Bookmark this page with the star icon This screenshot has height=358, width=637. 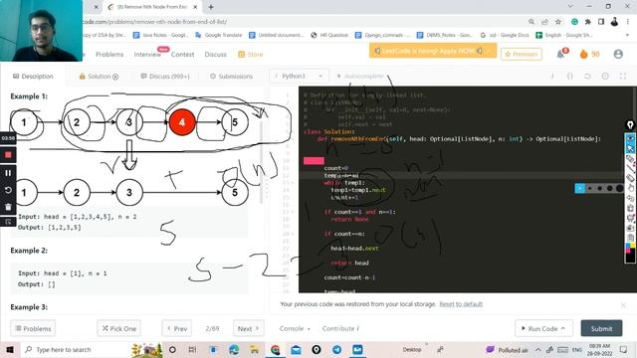558,22
